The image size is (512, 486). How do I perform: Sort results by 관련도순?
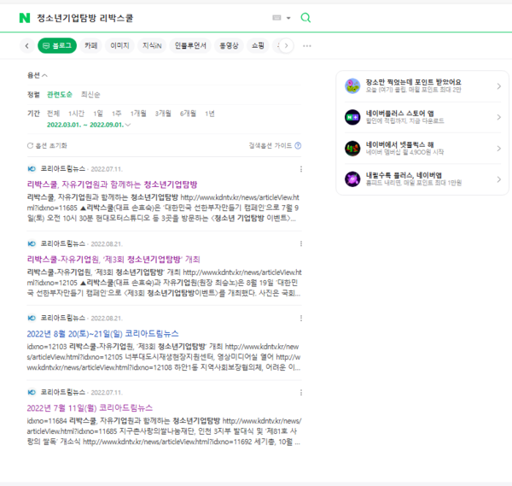click(x=60, y=95)
